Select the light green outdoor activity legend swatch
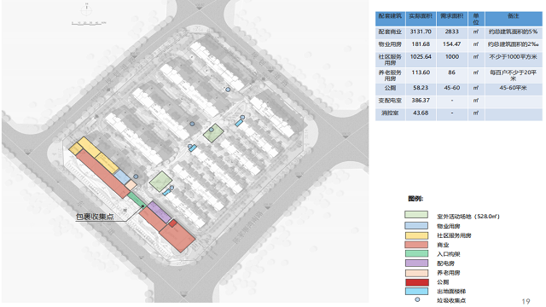 click(x=416, y=215)
